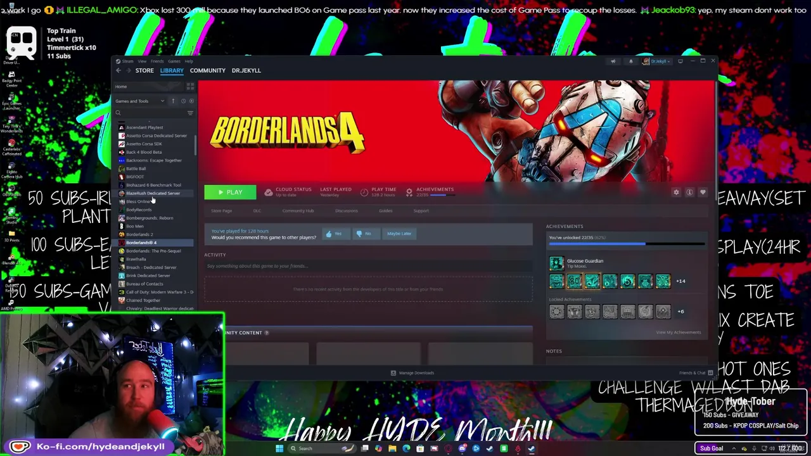811x456 pixels.
Task: Show recent activity clock filter in sidebar
Action: pyautogui.click(x=183, y=101)
